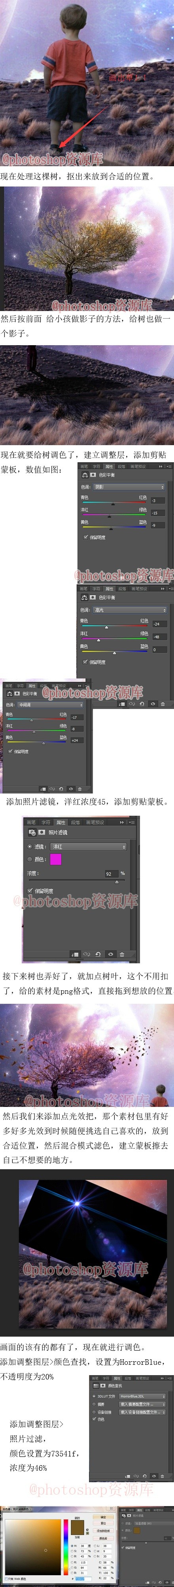Screen dimensions: 174x1587
Task: Open the tone dropdown set to 高光
Action: [x=130, y=610]
